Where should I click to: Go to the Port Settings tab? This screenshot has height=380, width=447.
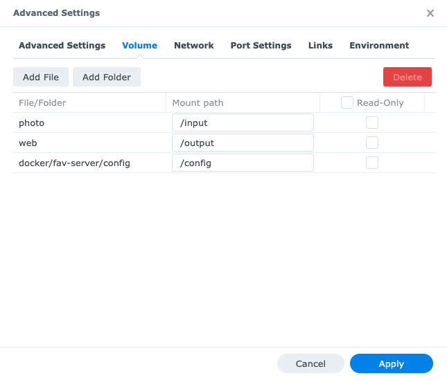tap(261, 46)
